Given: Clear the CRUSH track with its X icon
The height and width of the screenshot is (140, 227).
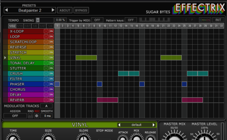Looking at the screenshot, I should 46,74.
